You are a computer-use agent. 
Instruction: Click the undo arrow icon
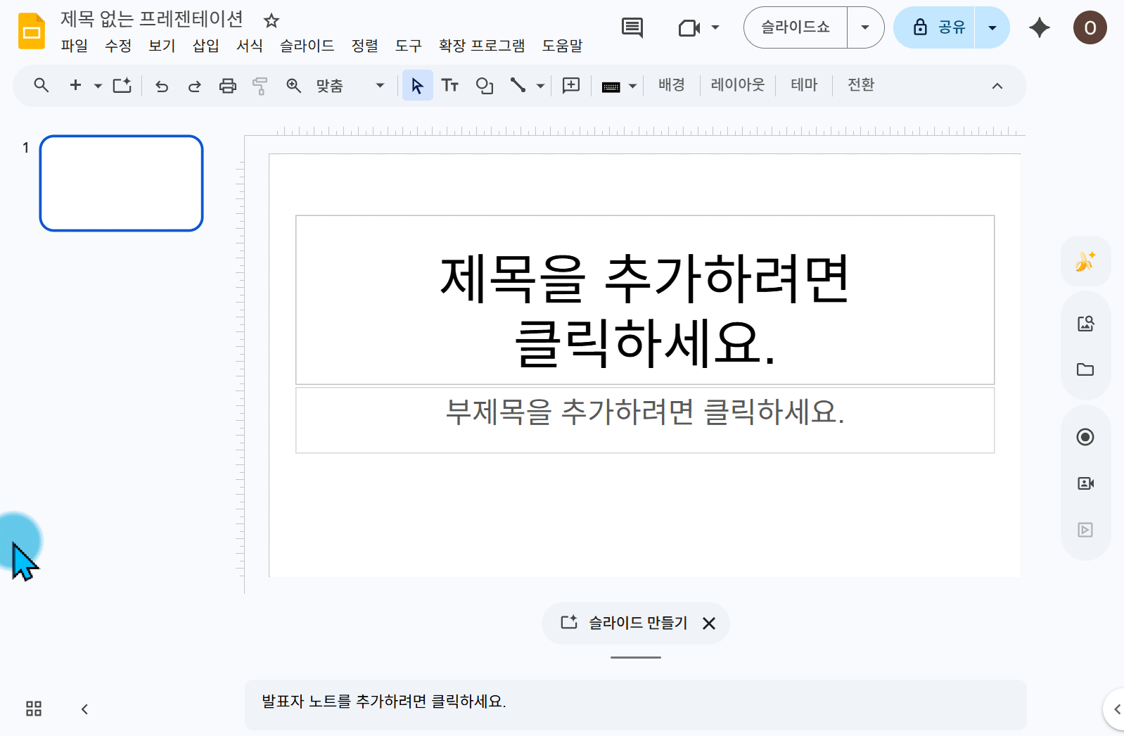(x=162, y=86)
